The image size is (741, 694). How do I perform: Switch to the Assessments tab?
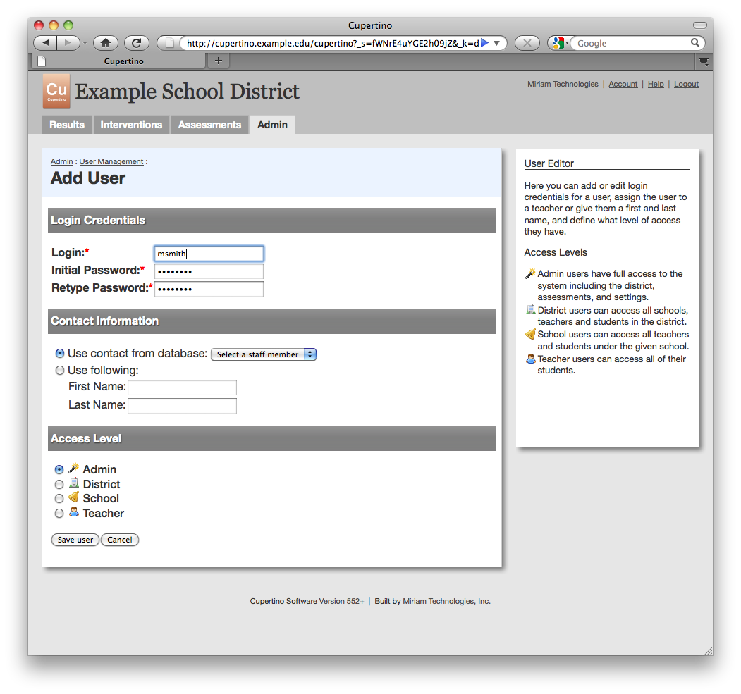click(x=209, y=125)
